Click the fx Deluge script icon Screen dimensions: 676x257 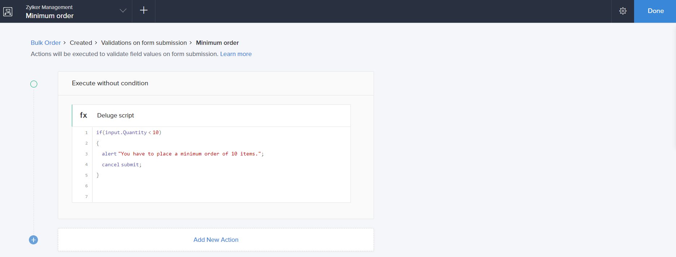[x=83, y=115]
